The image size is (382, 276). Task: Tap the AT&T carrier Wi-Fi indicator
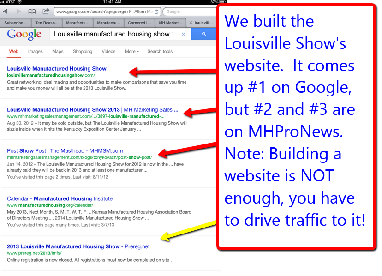[x=11, y=2]
